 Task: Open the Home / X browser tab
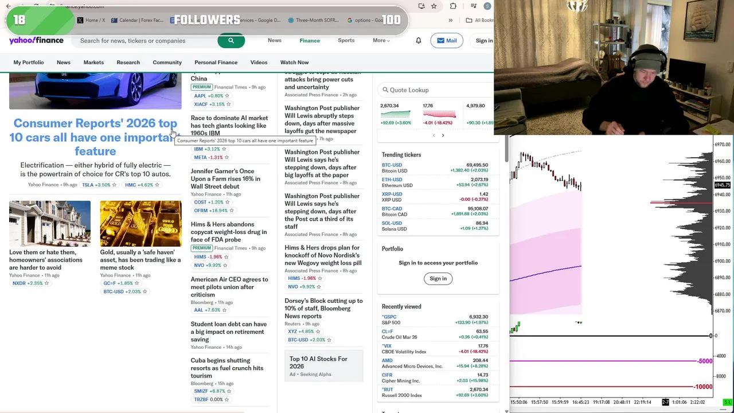tap(91, 20)
